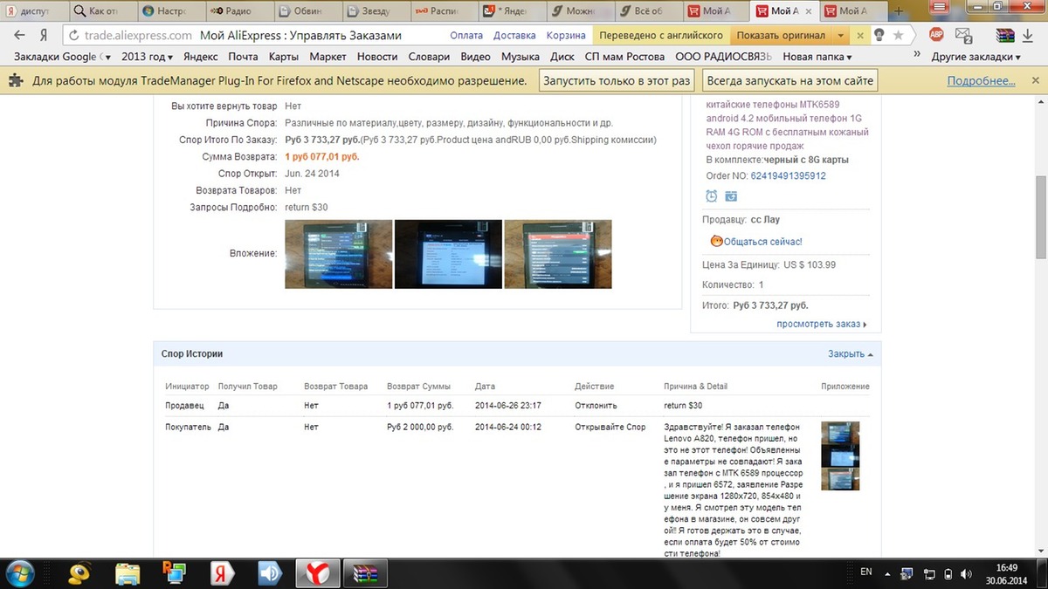The height and width of the screenshot is (589, 1048).
Task: Click "просмотреть заказ" link
Action: (822, 324)
